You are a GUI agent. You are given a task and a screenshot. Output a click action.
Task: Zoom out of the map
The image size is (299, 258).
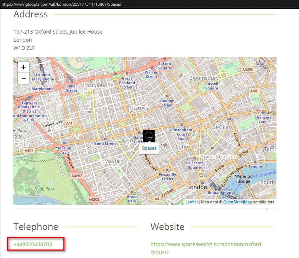tap(23, 78)
